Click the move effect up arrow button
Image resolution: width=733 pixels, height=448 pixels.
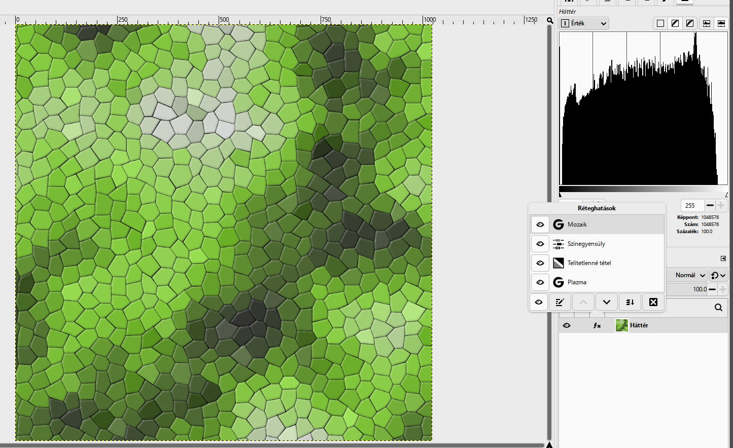(583, 302)
